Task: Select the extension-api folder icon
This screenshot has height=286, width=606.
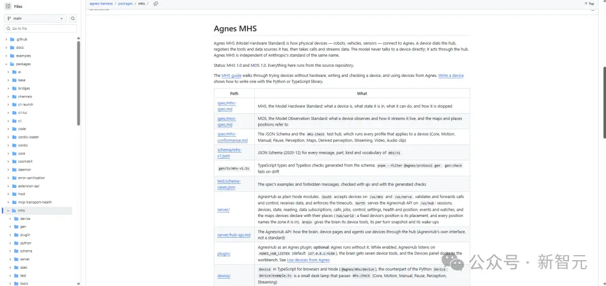Action: (x=14, y=186)
